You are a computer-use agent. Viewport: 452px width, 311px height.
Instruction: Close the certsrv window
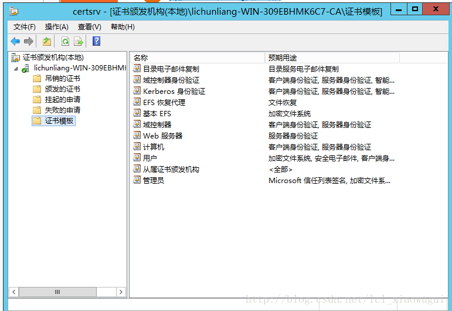[436, 9]
